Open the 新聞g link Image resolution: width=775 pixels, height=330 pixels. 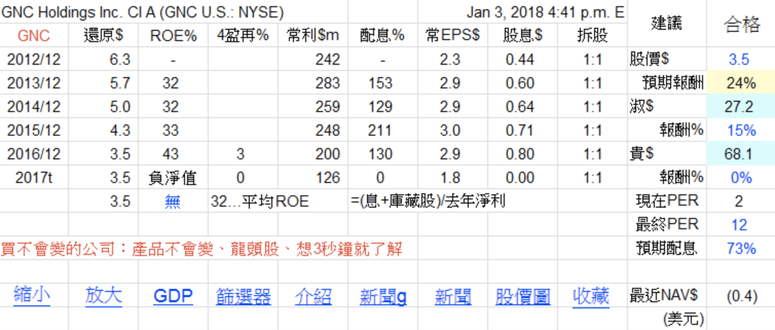(x=383, y=297)
